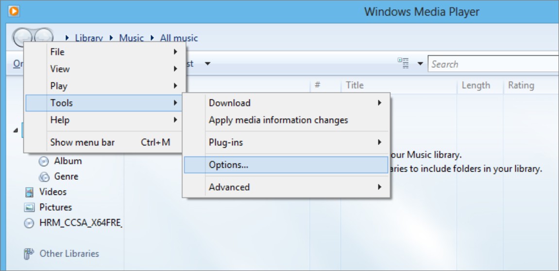
Task: Click the Videos library icon
Action: 29,192
